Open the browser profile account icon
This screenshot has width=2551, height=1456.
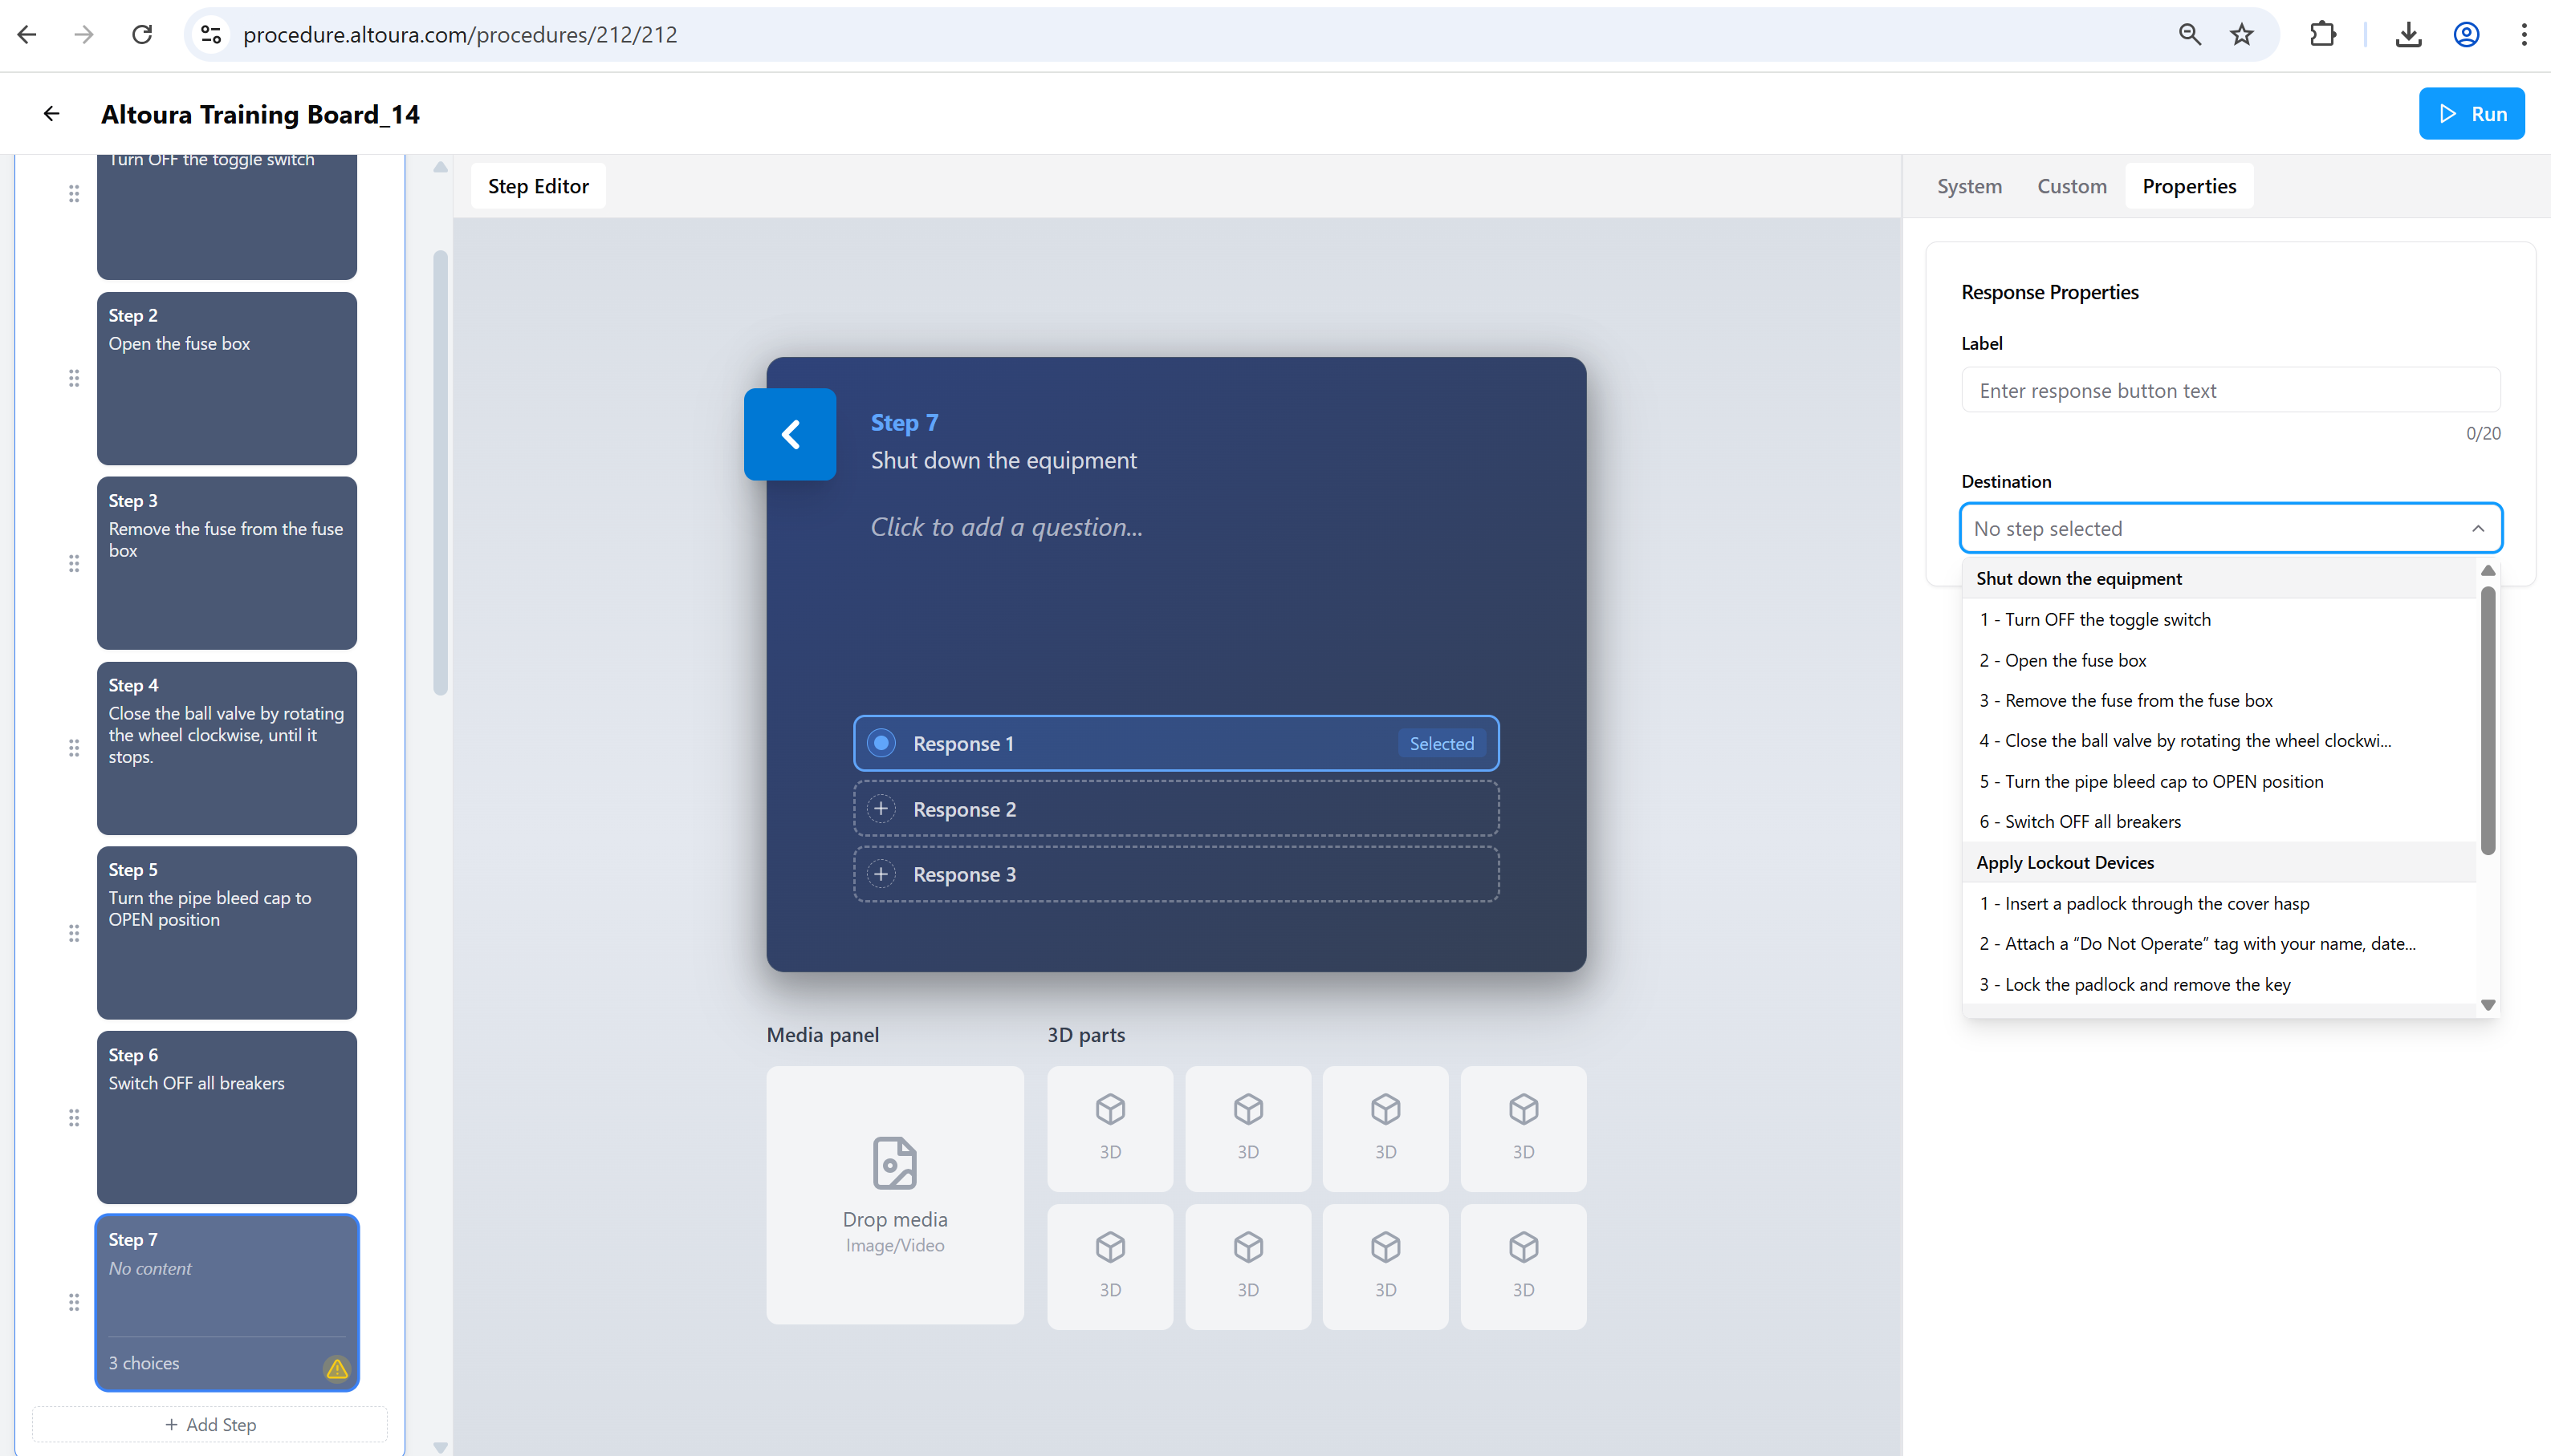point(2466,35)
